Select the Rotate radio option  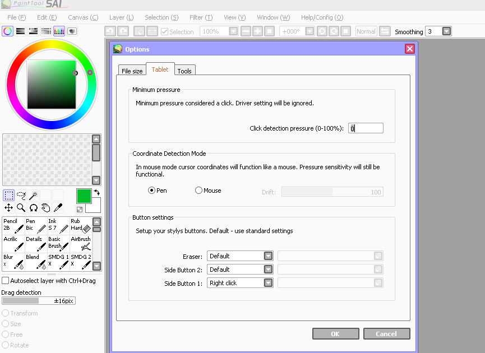pyautogui.click(x=5, y=345)
